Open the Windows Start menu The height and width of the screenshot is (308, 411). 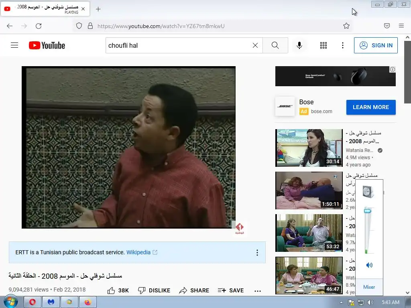click(11, 302)
